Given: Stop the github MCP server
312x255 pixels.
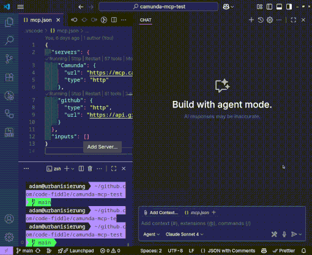Looking at the screenshot, I should tap(76, 94).
